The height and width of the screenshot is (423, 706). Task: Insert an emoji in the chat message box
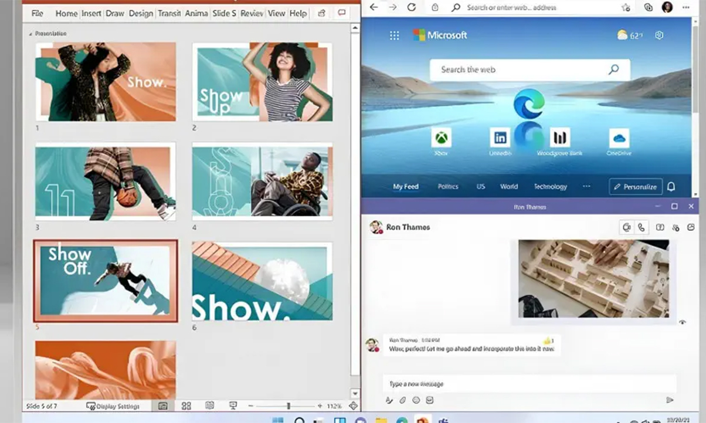point(416,400)
